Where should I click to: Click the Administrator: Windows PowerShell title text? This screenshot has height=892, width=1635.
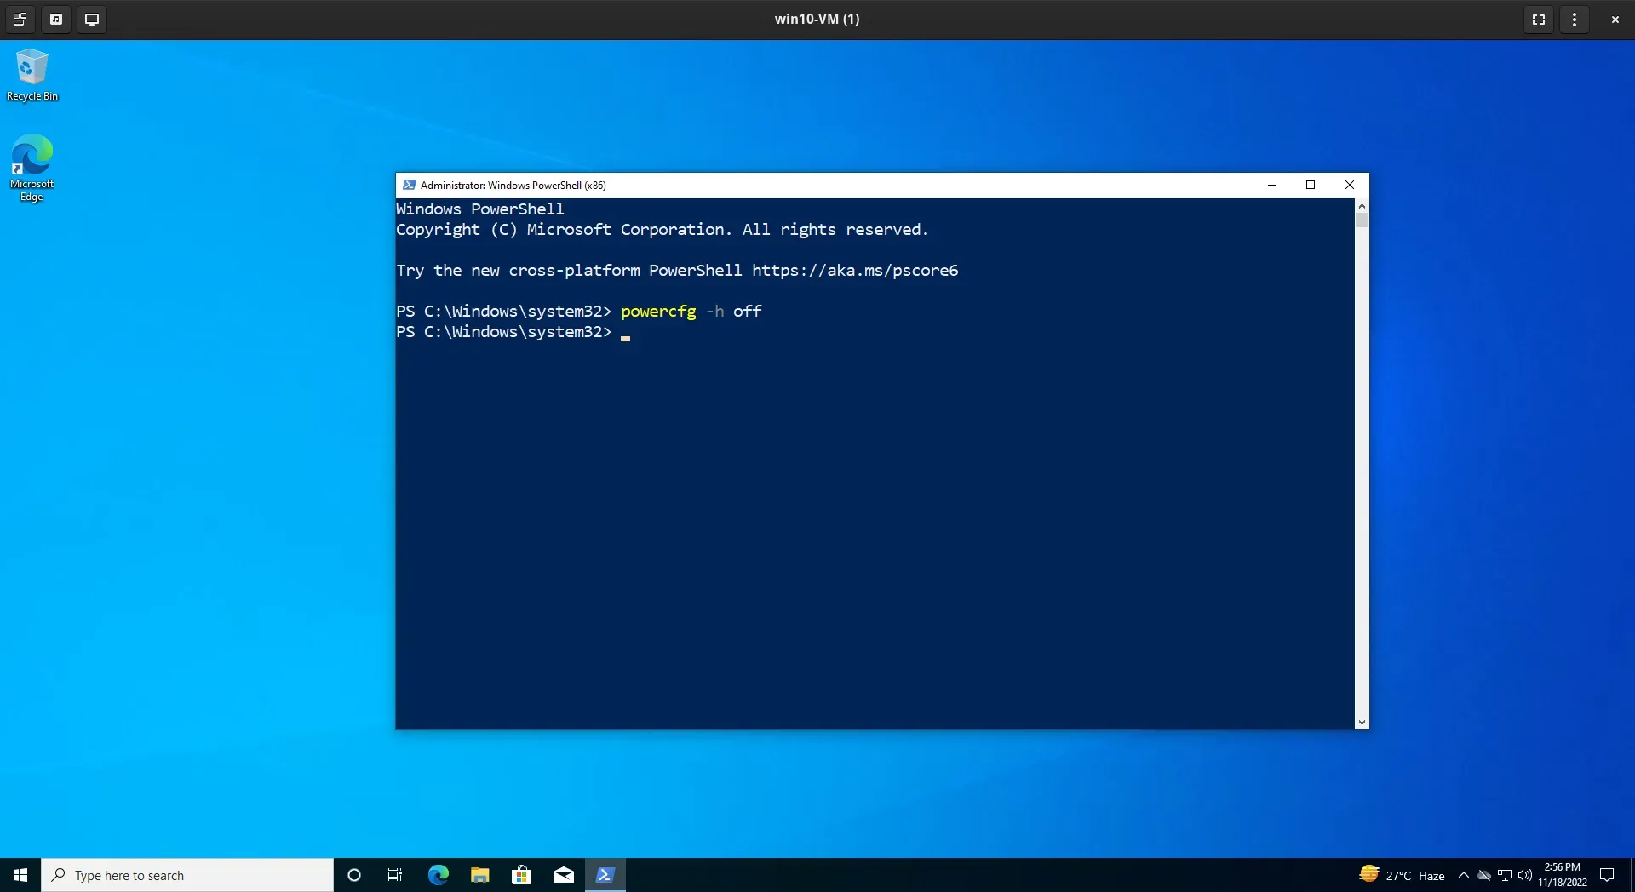coord(513,185)
